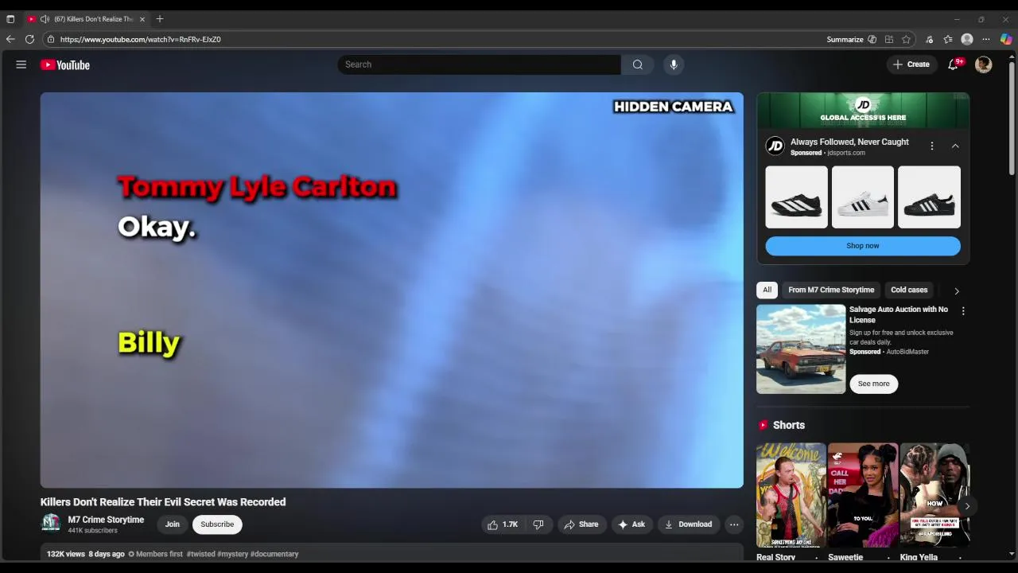
Task: Click the #twisted hashtag
Action: tap(200, 554)
